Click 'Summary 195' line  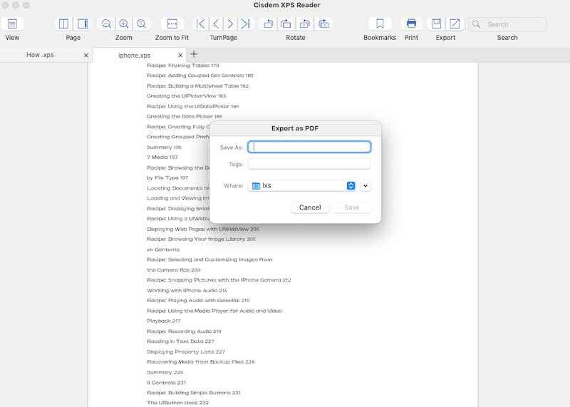tap(164, 148)
